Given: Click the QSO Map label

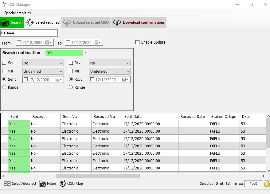Looking at the screenshot, I should point(75,184).
